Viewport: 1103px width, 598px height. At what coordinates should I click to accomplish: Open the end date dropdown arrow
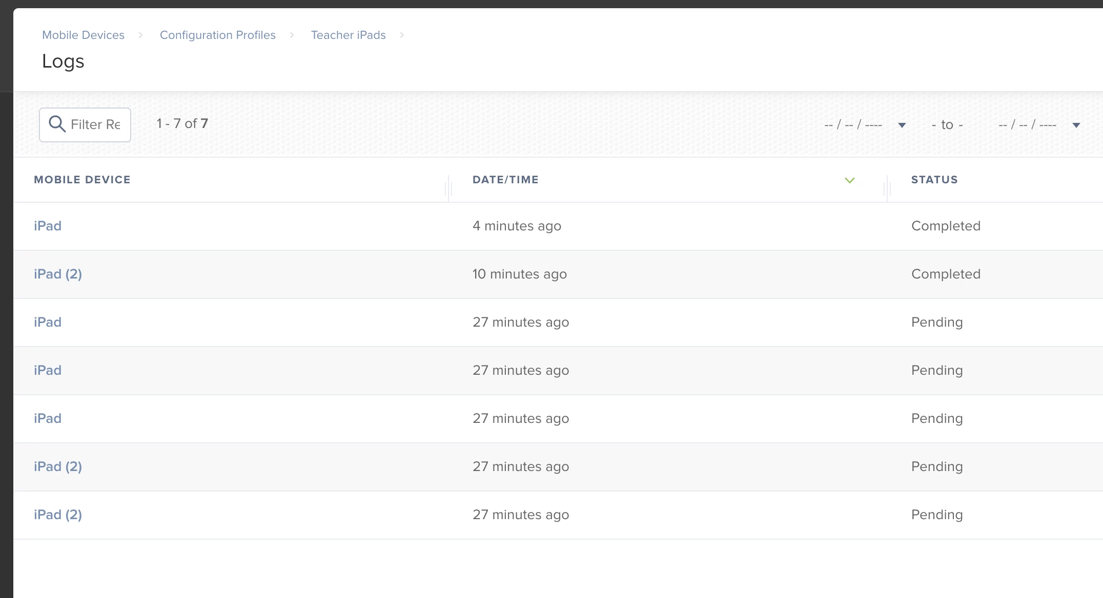point(1076,125)
